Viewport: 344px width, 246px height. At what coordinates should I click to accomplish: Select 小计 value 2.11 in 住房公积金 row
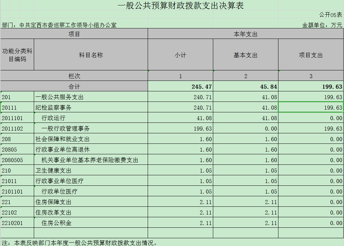(180, 223)
